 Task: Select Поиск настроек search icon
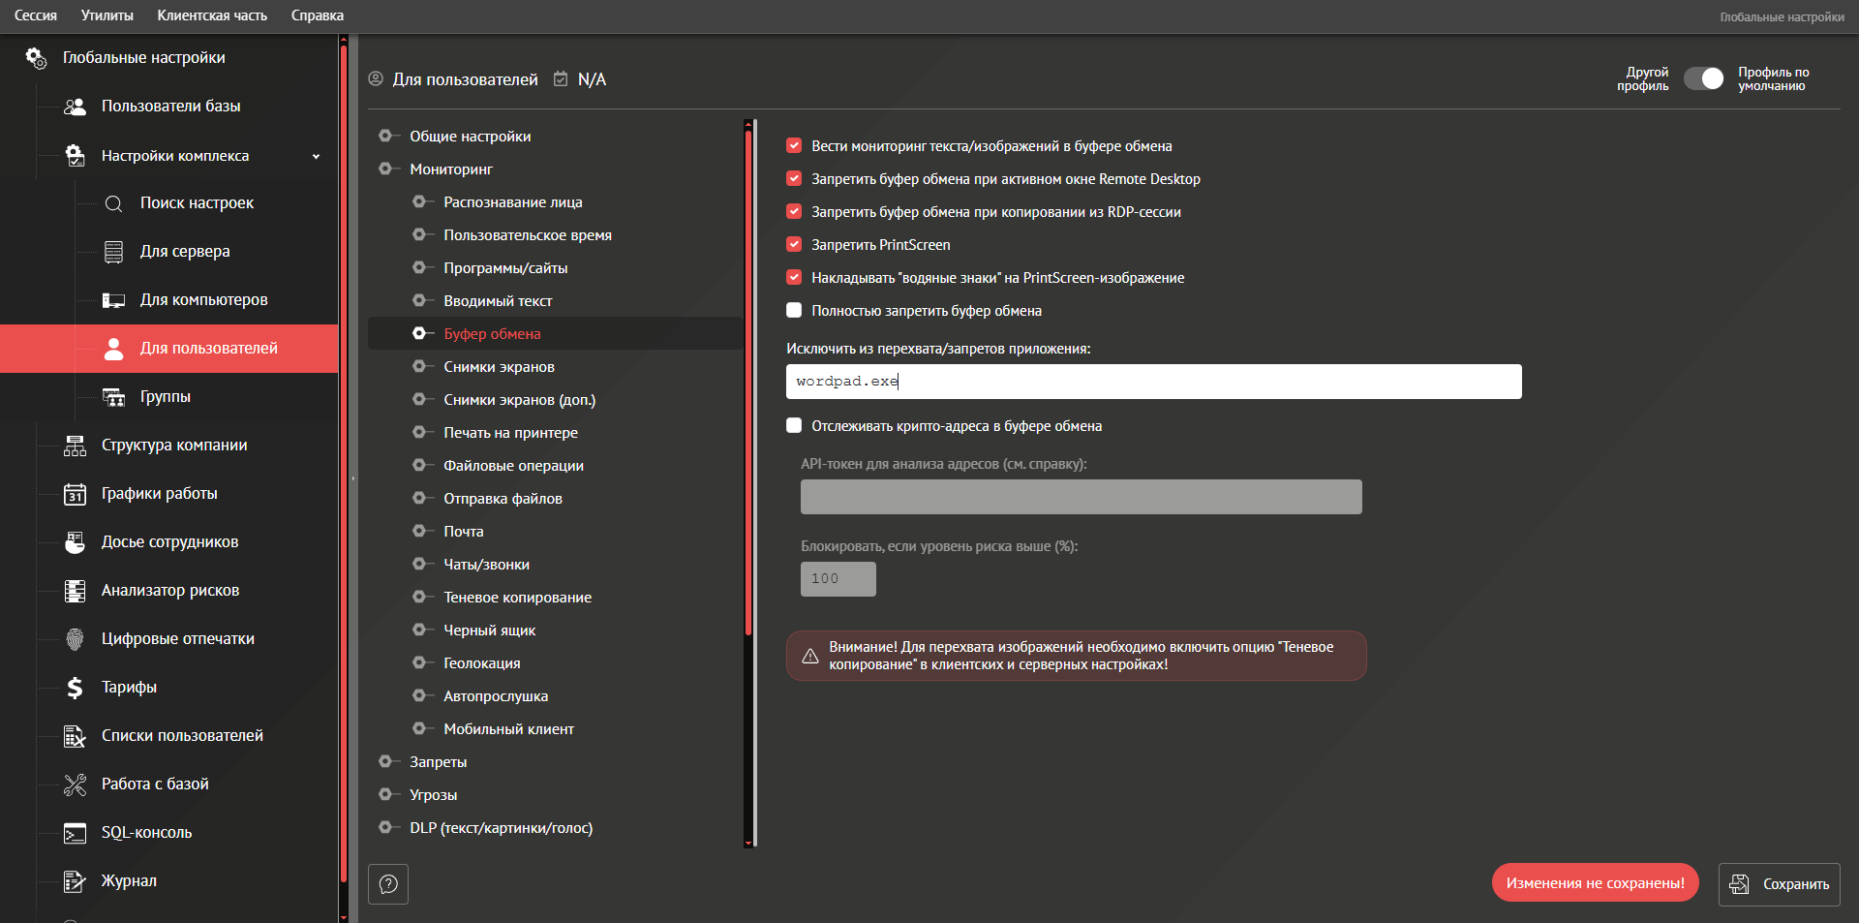coord(113,203)
